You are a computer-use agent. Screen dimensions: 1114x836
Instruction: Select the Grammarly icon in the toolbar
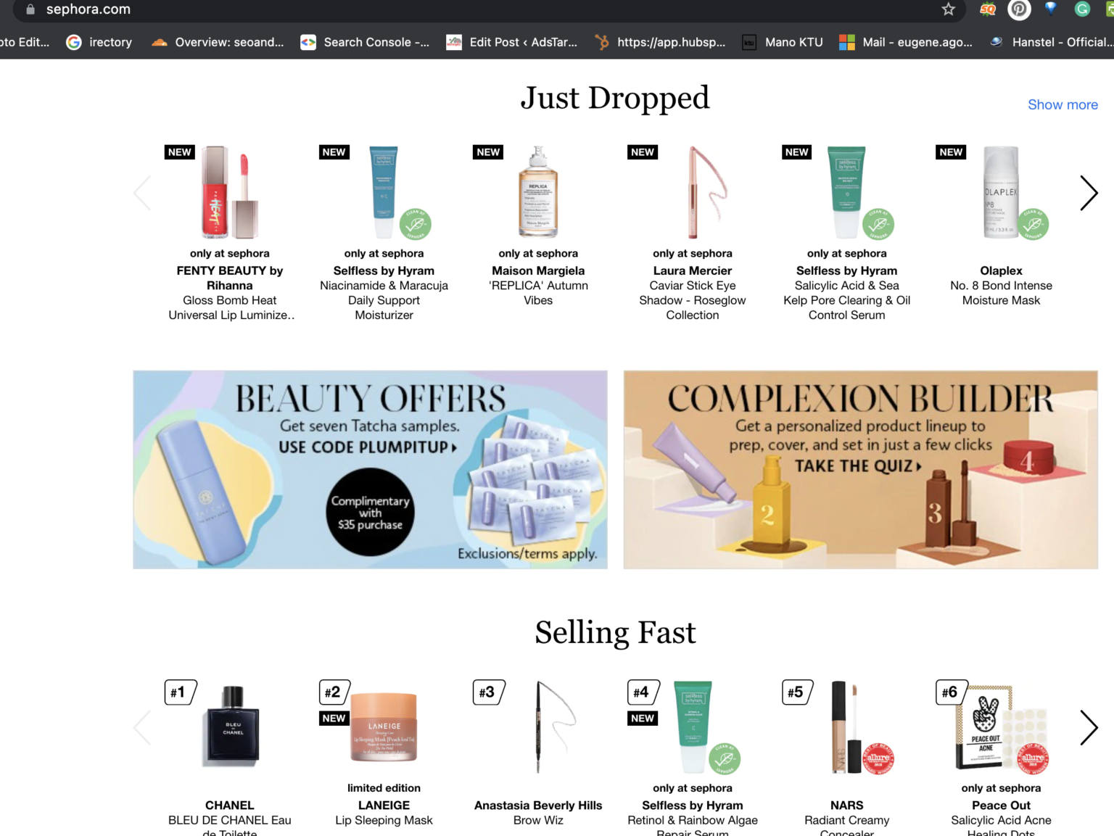tap(1081, 10)
